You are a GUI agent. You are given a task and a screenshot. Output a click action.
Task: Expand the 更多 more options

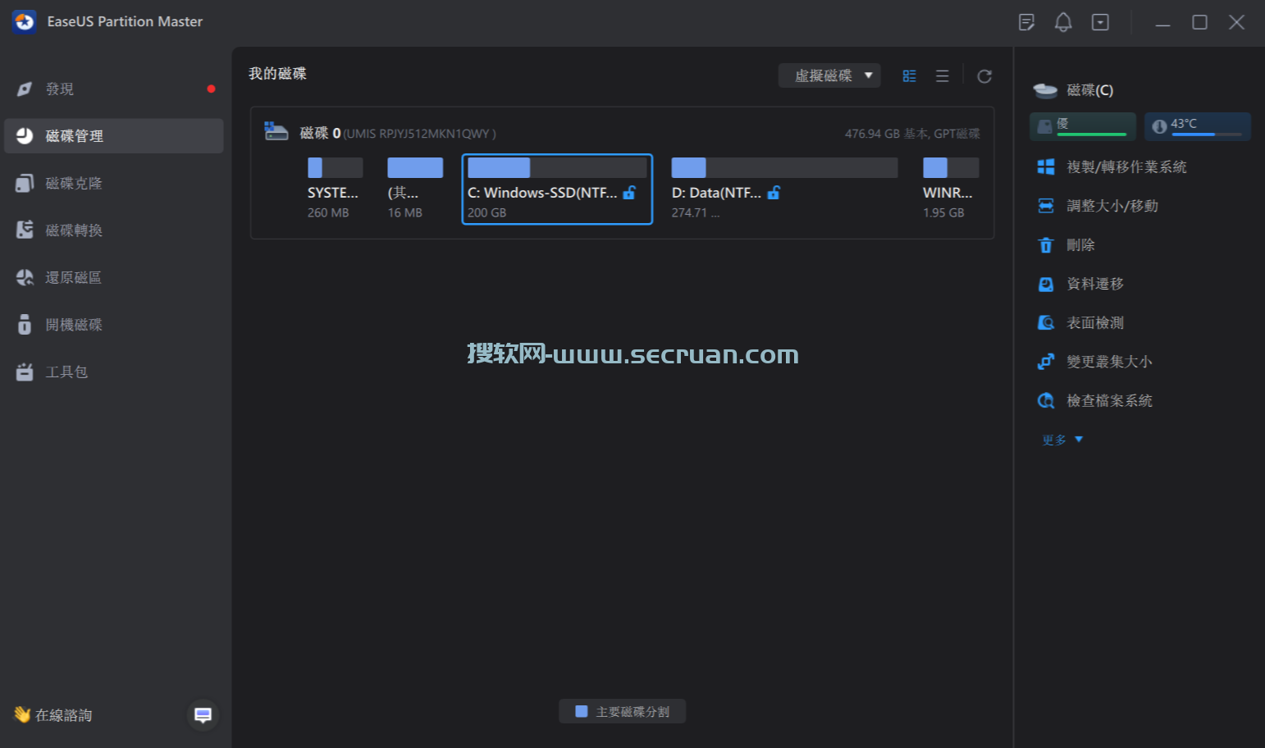tap(1062, 440)
